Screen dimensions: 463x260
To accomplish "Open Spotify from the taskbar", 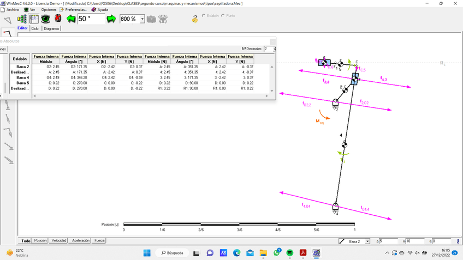I will 290,253.
